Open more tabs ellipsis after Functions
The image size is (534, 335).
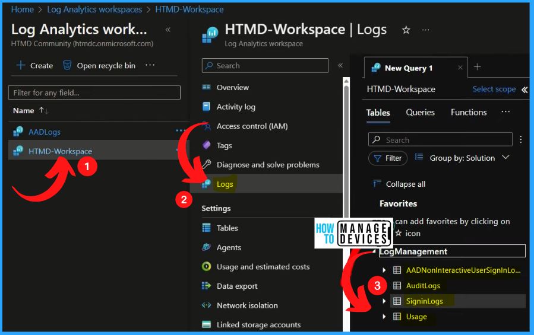[x=505, y=111]
